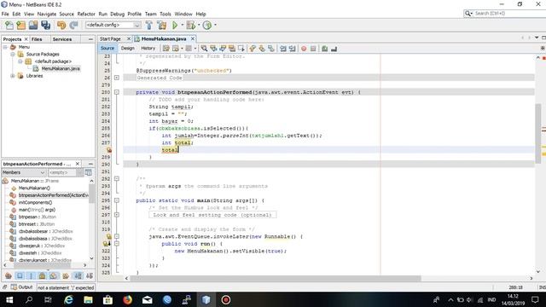Select initComponents() in Navigator
The width and height of the screenshot is (546, 307).
35,203
